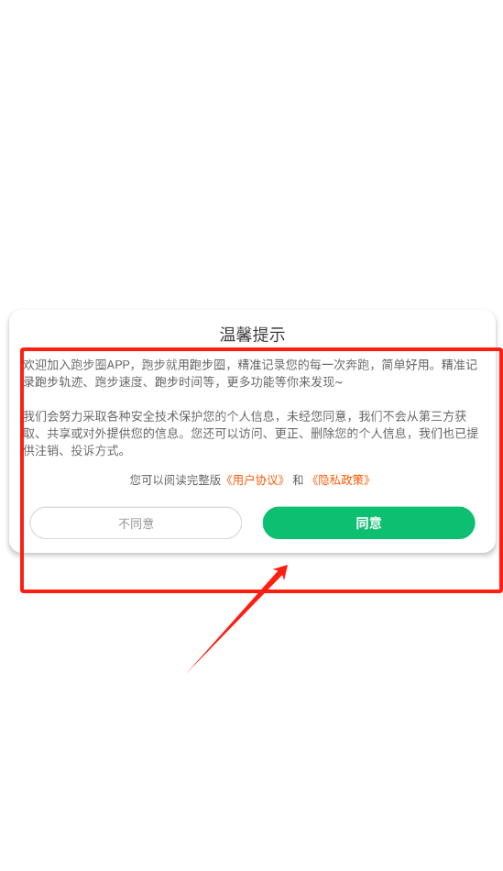Click the 简单好用 phrase in welcome text
Screen dimensions: 503x871
tap(406, 365)
